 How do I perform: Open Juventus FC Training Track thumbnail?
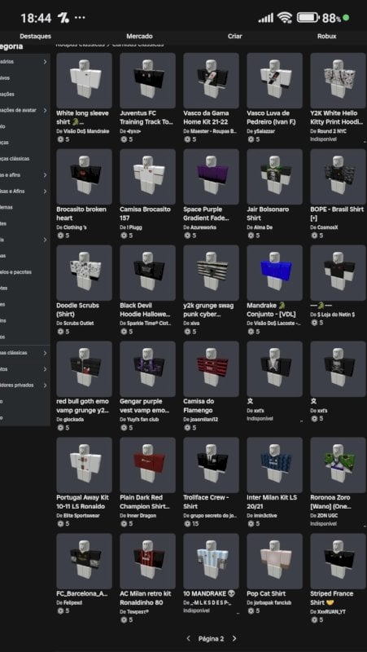pyautogui.click(x=148, y=81)
